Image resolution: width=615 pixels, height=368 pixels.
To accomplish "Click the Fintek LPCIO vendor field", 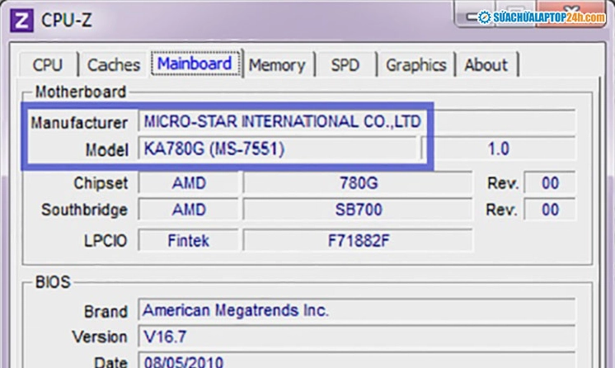I will (x=189, y=240).
